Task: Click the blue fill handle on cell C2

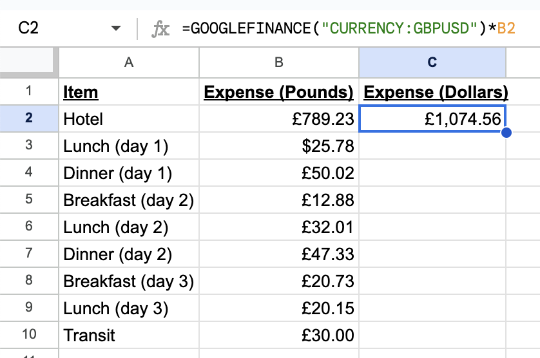Action: (506, 133)
